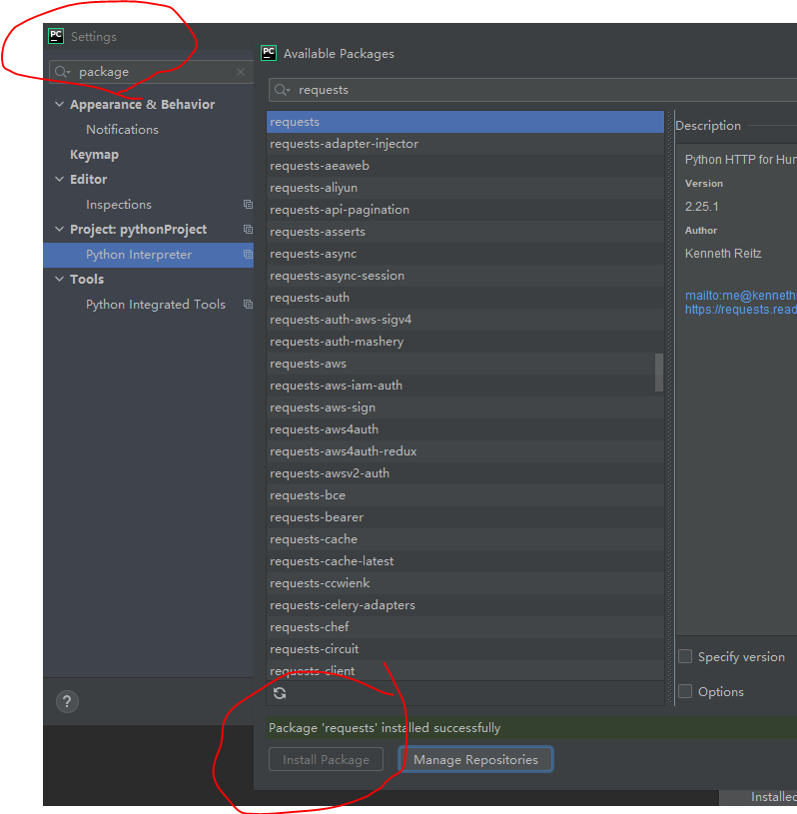Screen dimensions: 797x814
Task: Select the 'requests-async' row
Action: click(x=465, y=254)
